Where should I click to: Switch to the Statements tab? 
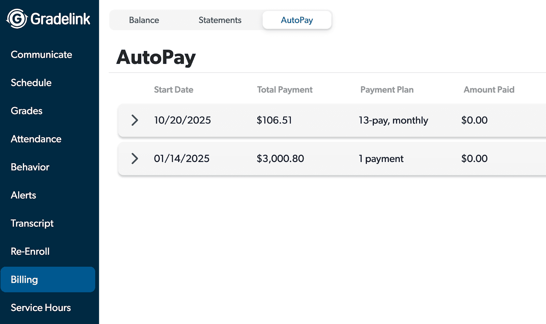(220, 20)
